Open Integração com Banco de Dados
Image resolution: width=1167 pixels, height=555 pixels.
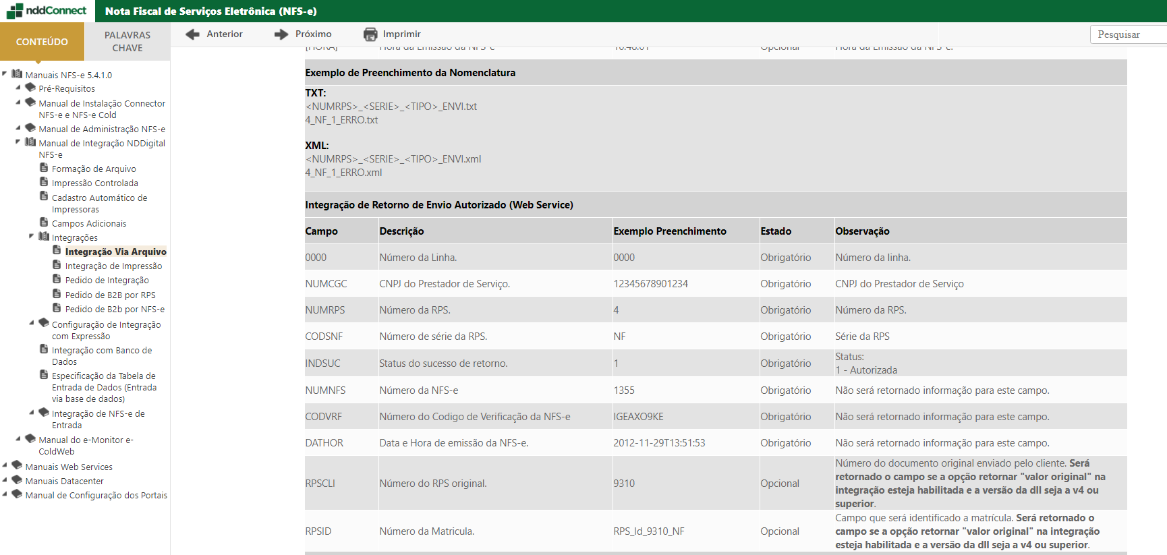point(101,356)
